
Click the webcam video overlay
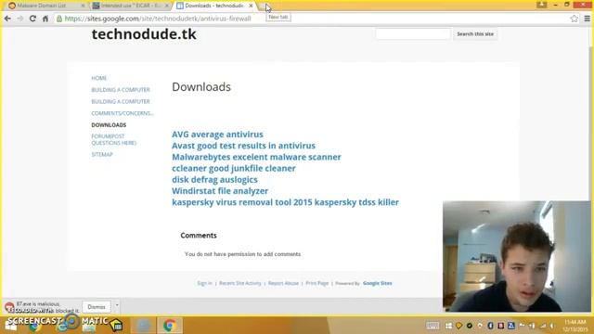pyautogui.click(x=517, y=256)
